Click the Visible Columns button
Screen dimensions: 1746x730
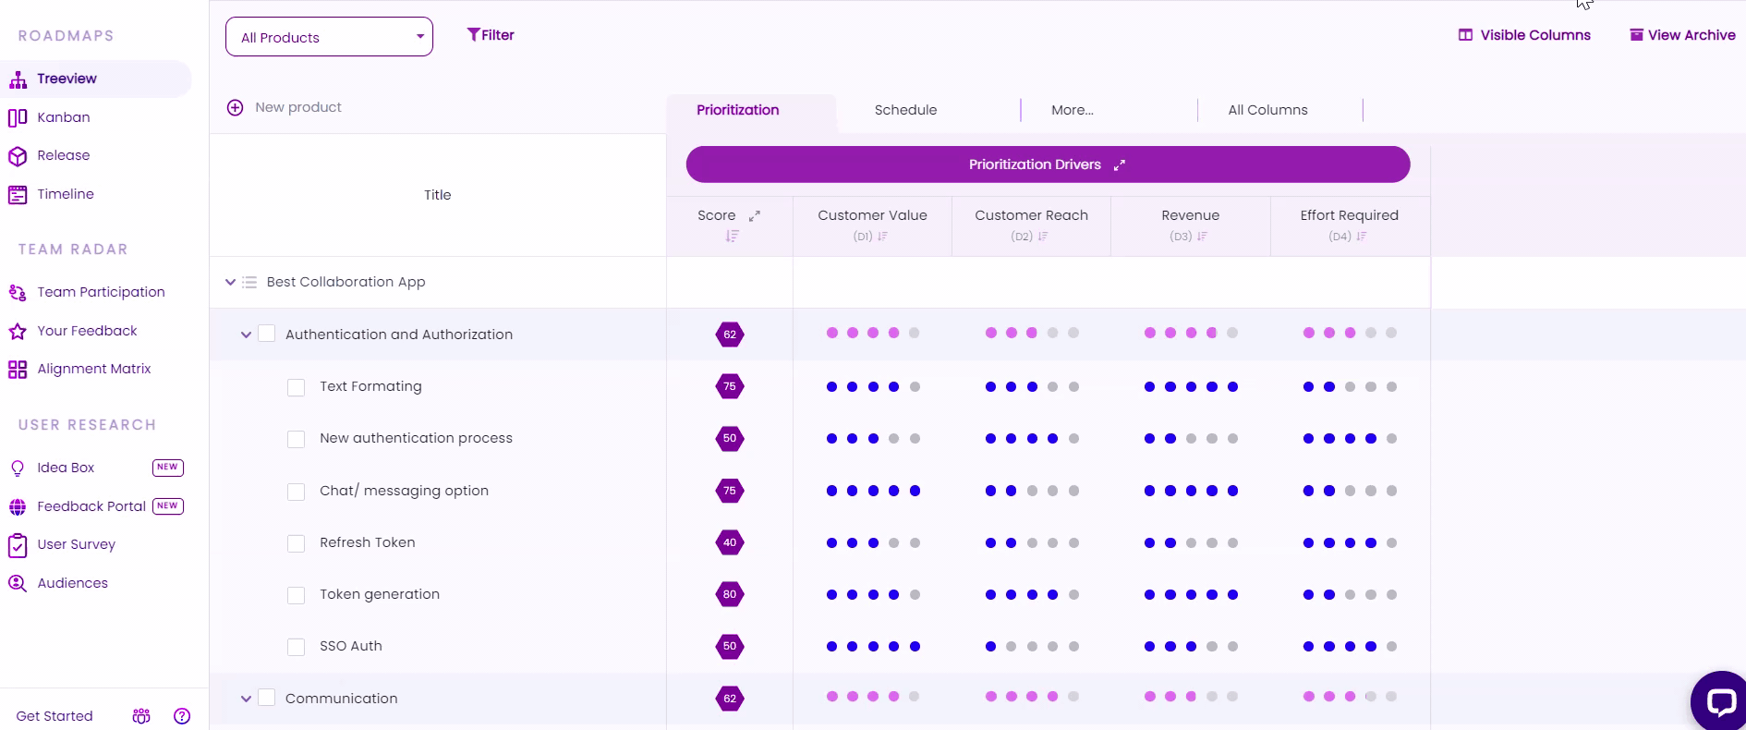(1524, 35)
